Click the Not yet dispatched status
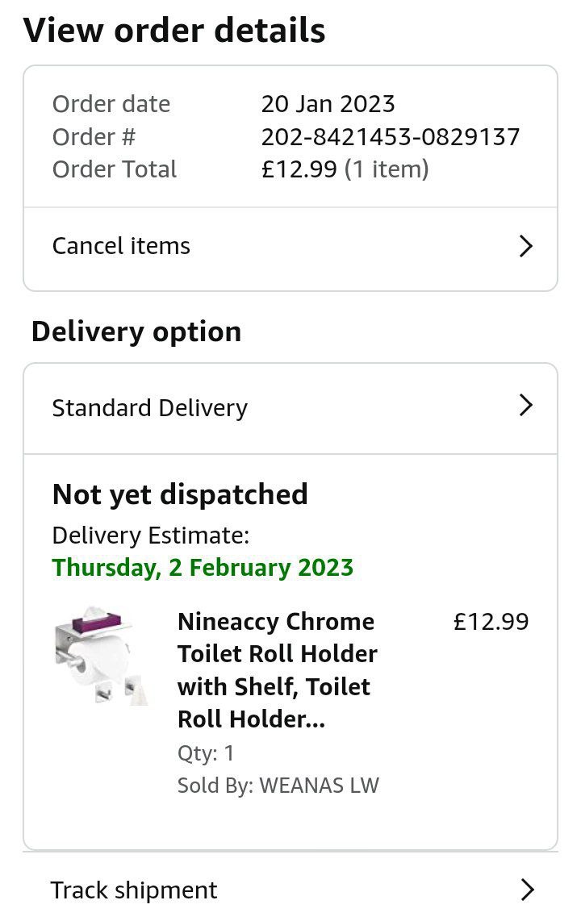 [x=180, y=494]
